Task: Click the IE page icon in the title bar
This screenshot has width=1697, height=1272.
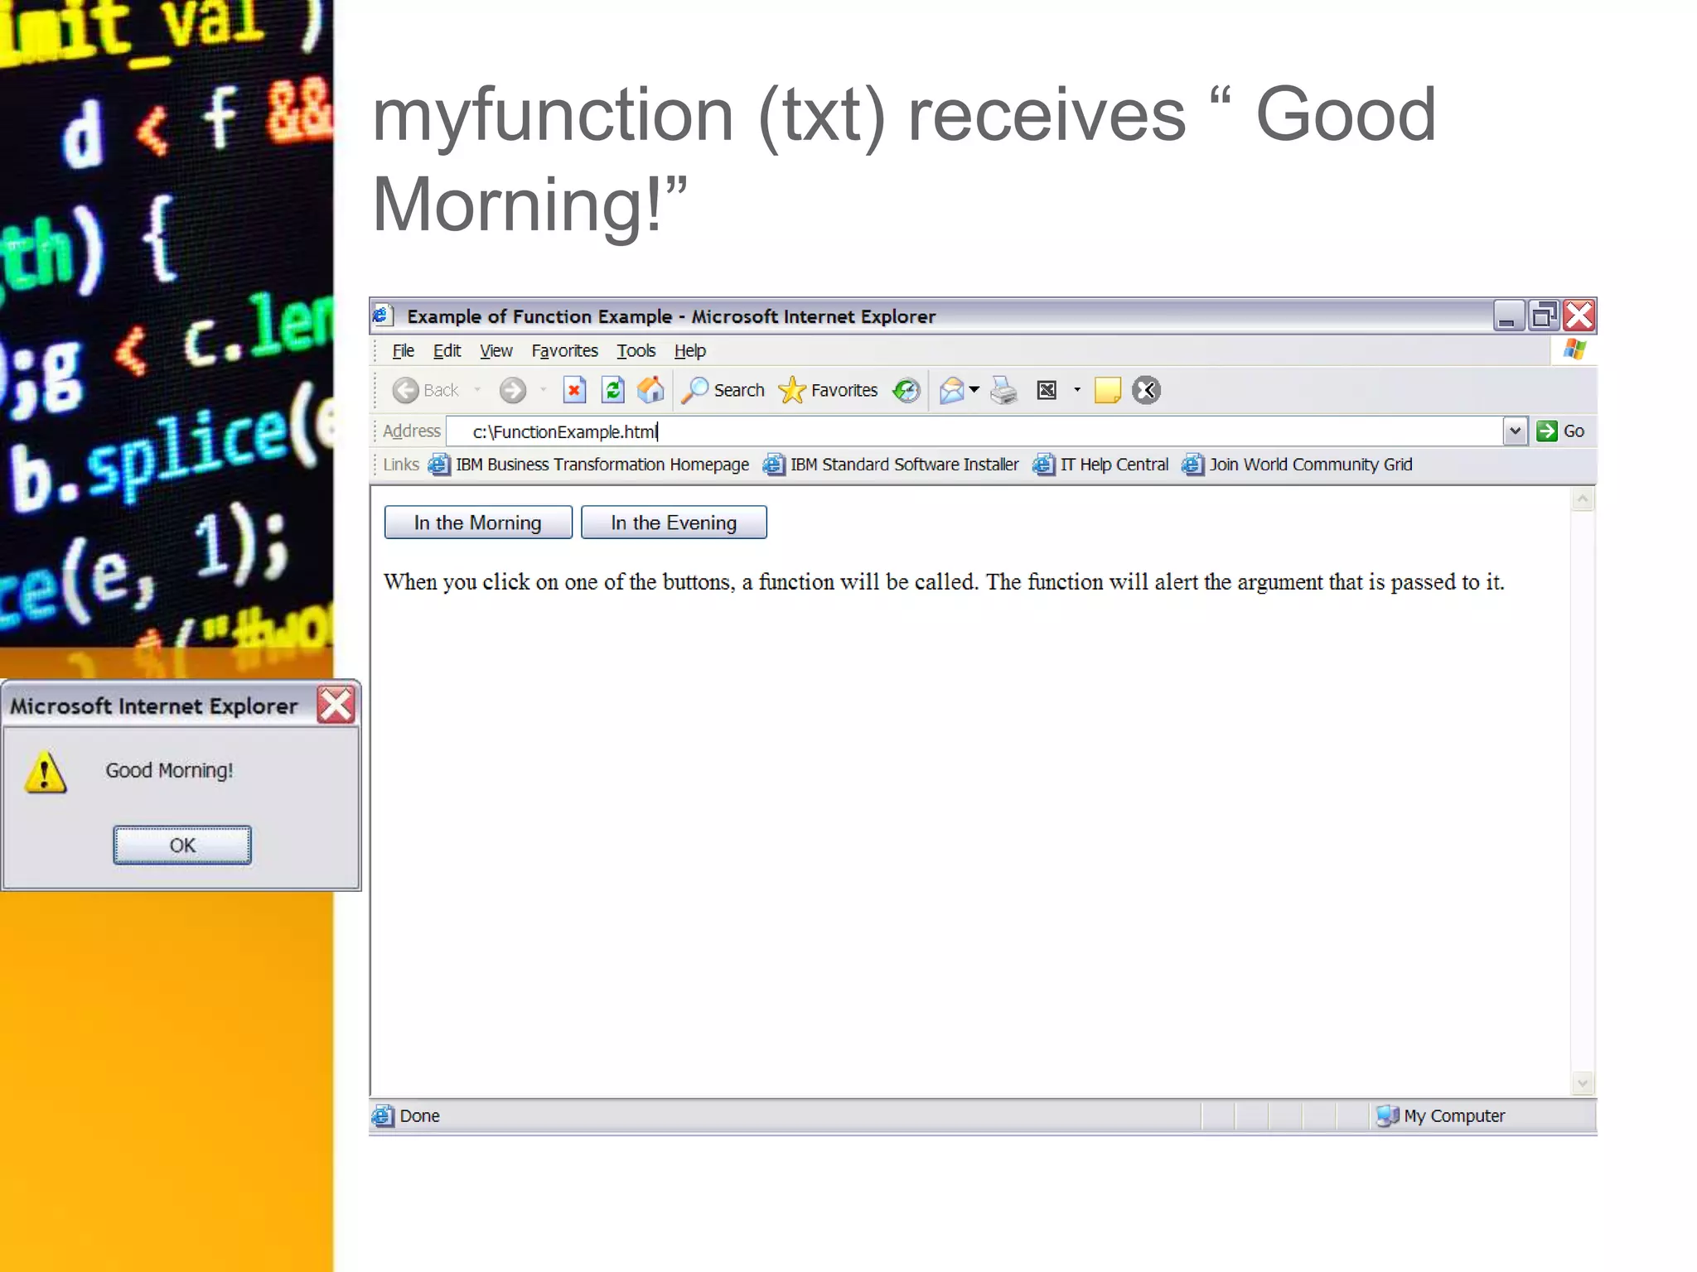Action: pyautogui.click(x=382, y=316)
